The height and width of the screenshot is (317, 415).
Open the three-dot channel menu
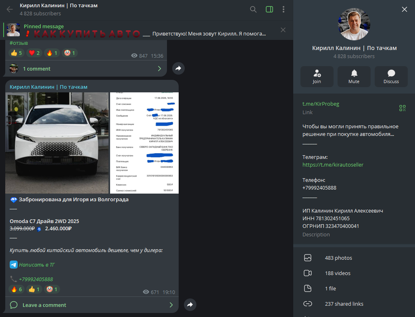click(x=284, y=10)
